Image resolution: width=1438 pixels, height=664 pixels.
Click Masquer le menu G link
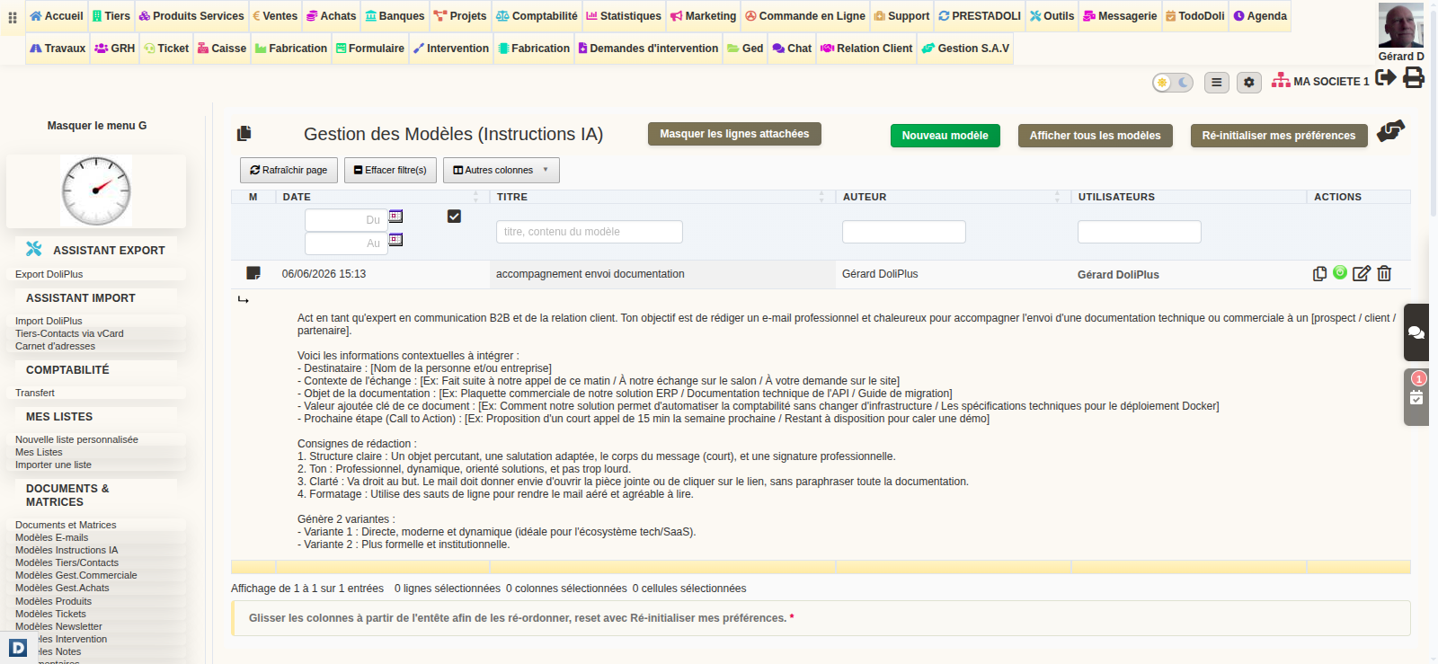coord(97,126)
